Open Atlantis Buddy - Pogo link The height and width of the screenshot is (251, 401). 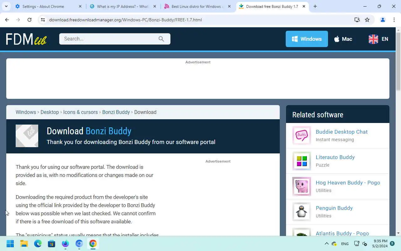(342, 233)
